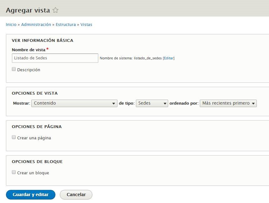This screenshot has height=203, width=269.
Task: Go to Inicio breadcrumb link
Action: point(11,24)
